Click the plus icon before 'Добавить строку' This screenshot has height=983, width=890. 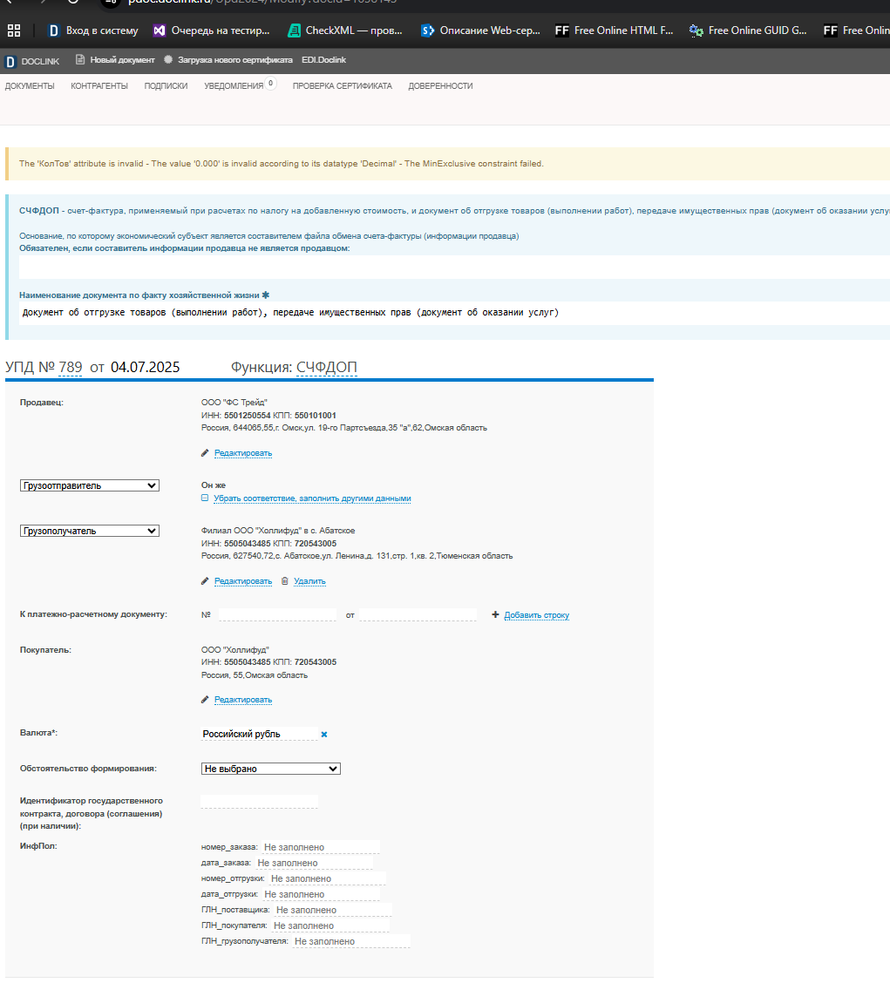[495, 614]
